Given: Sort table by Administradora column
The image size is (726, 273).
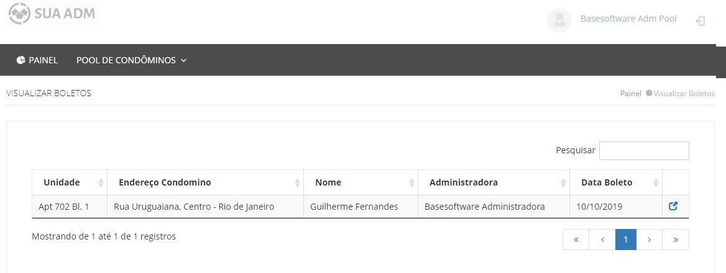Looking at the screenshot, I should [x=494, y=182].
